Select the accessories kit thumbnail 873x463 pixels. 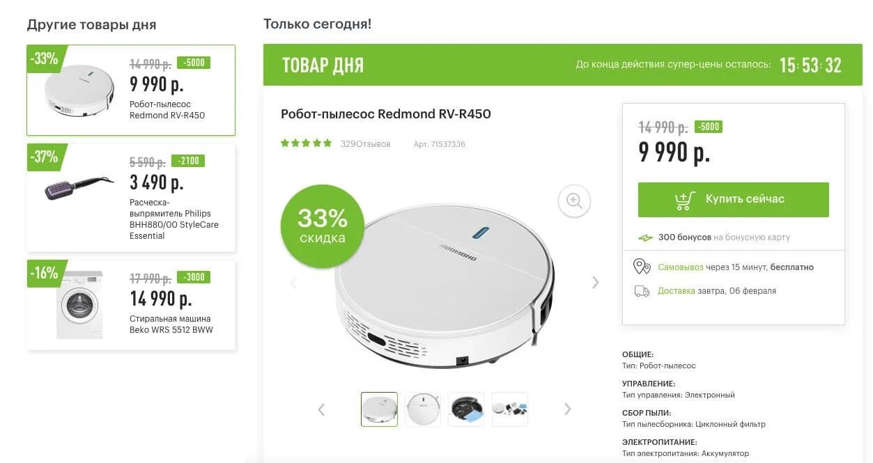click(510, 409)
